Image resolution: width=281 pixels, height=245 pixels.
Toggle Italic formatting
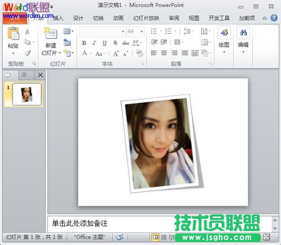94,43
